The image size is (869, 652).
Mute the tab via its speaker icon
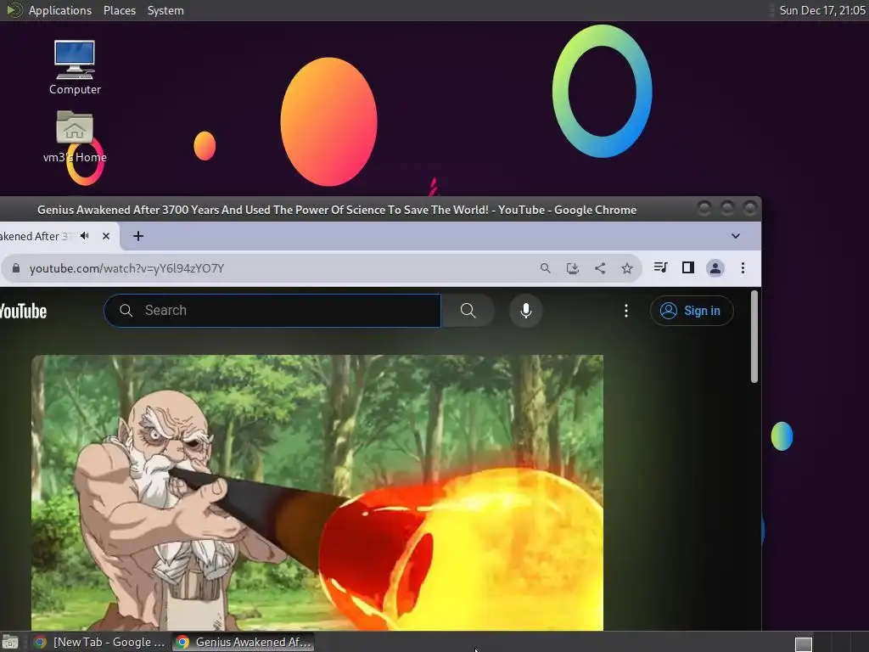[x=84, y=236]
